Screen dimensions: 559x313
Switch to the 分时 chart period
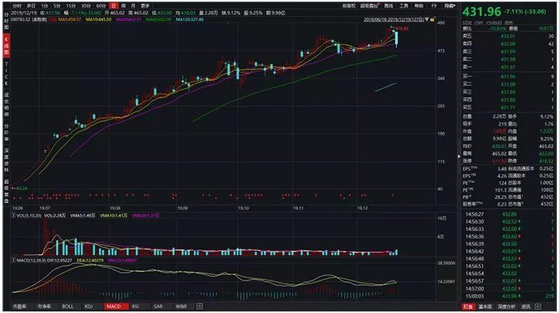(x=17, y=6)
